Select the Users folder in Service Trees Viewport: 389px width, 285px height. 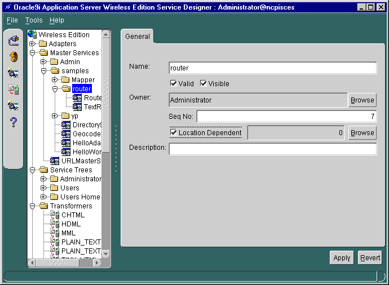(x=70, y=188)
